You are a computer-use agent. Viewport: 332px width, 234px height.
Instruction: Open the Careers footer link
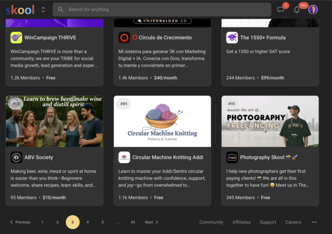point(293,222)
